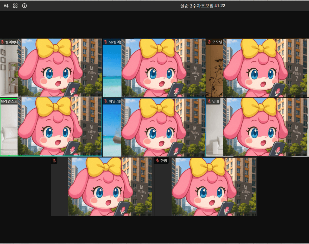Click the 한방 name label

tap(163, 161)
